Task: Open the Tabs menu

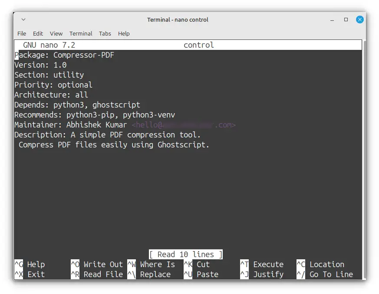Action: click(105, 33)
